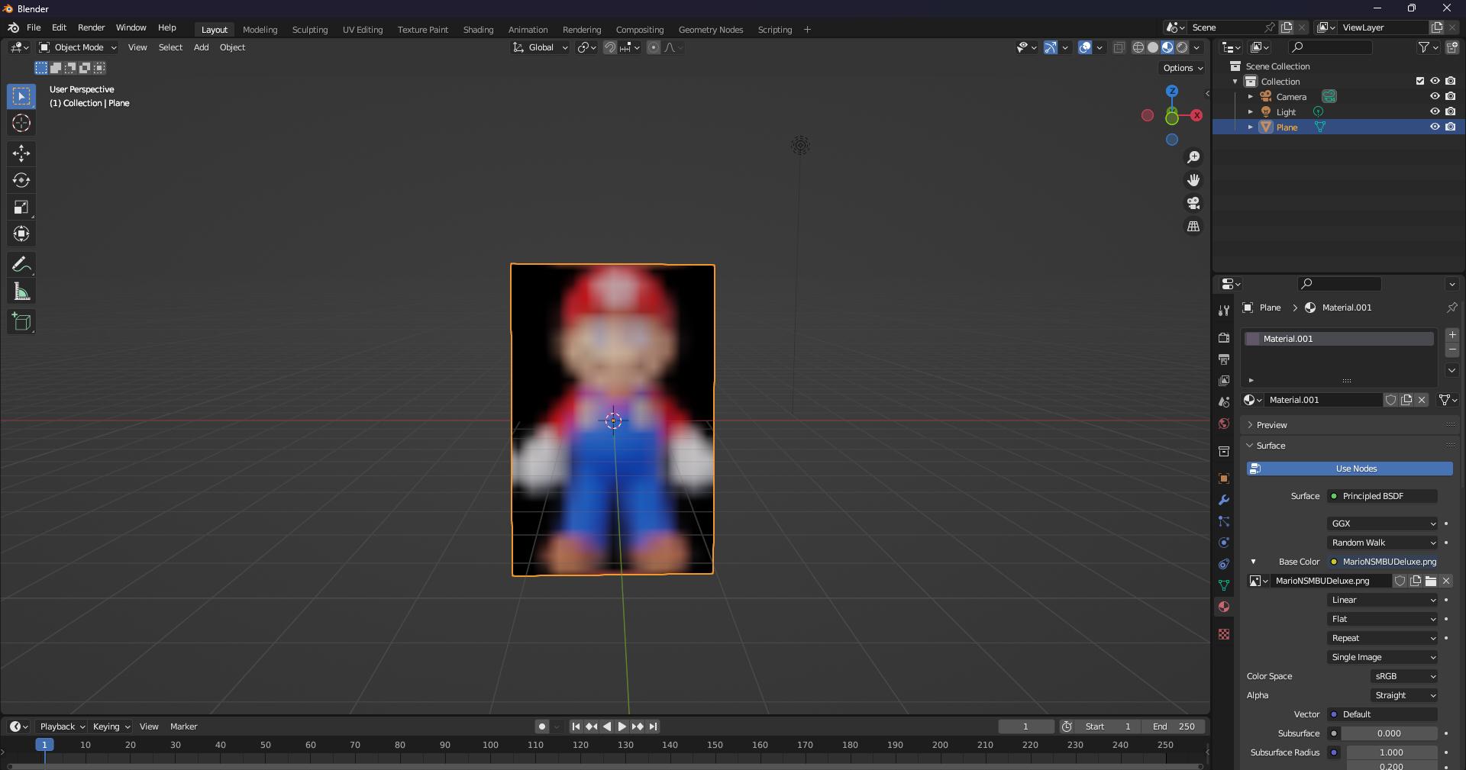1466x770 pixels.
Task: Toggle auto keying record button
Action: [x=542, y=727]
